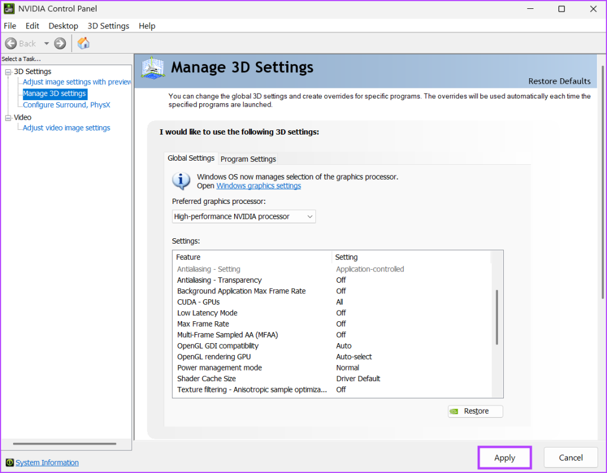Click the Apply button

(x=505, y=458)
